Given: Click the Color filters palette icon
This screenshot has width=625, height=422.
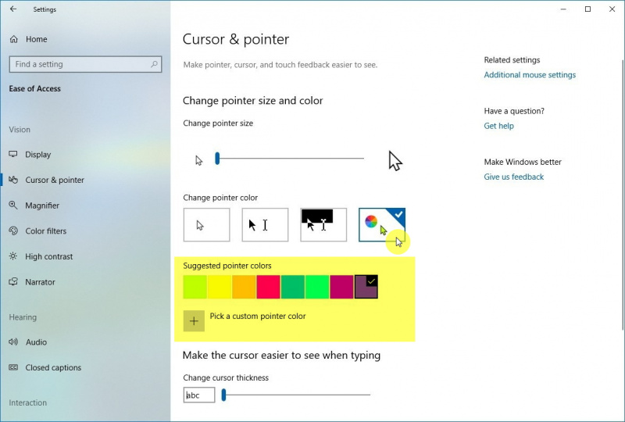Looking at the screenshot, I should pos(13,231).
